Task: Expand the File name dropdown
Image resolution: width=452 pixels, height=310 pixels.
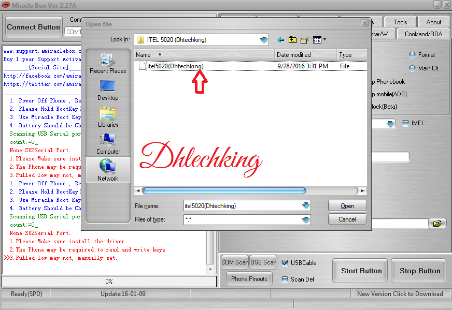Action: coord(305,205)
